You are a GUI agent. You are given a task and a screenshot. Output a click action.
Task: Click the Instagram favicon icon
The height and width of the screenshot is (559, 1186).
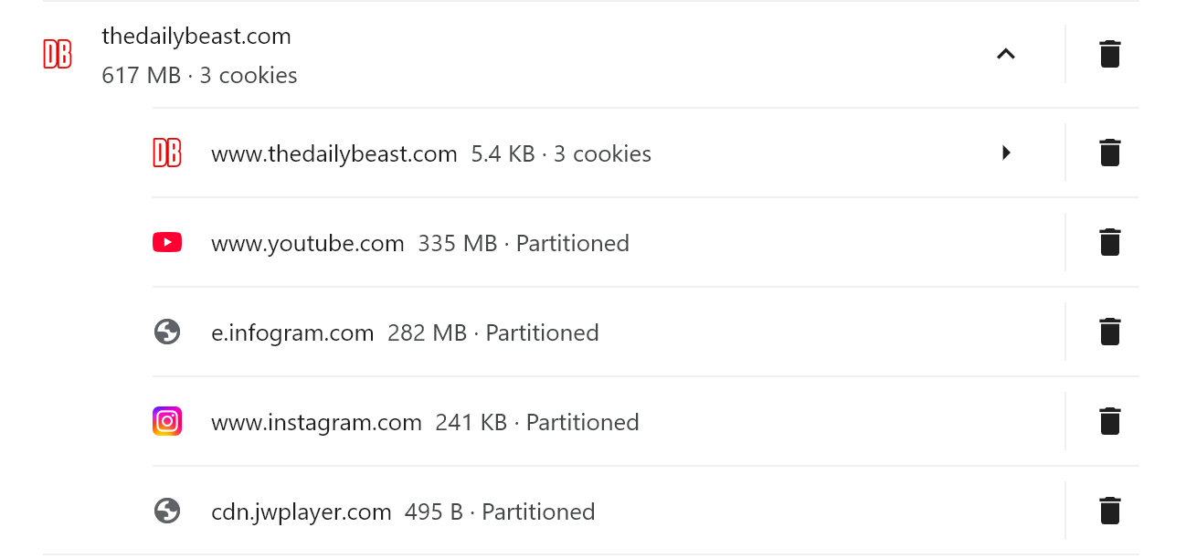(x=167, y=421)
